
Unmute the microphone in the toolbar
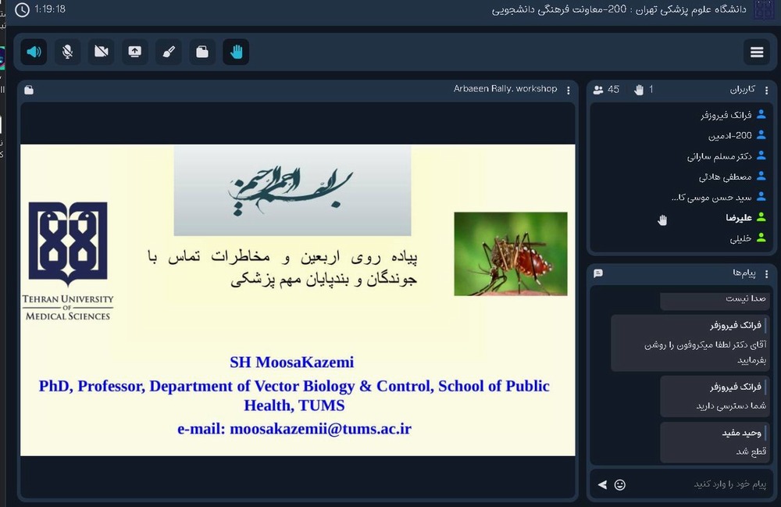(x=67, y=52)
